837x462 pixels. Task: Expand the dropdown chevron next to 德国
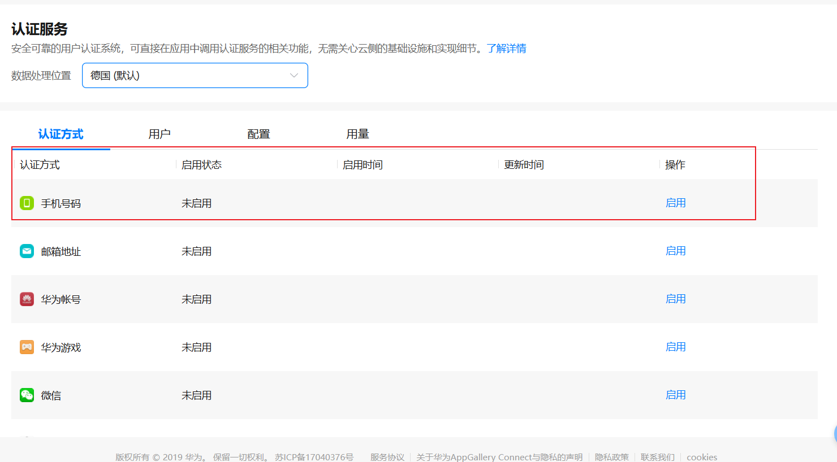point(294,75)
